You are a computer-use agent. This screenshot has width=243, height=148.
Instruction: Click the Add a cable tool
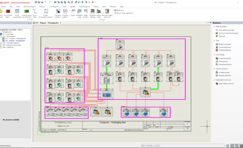(x=99, y=13)
